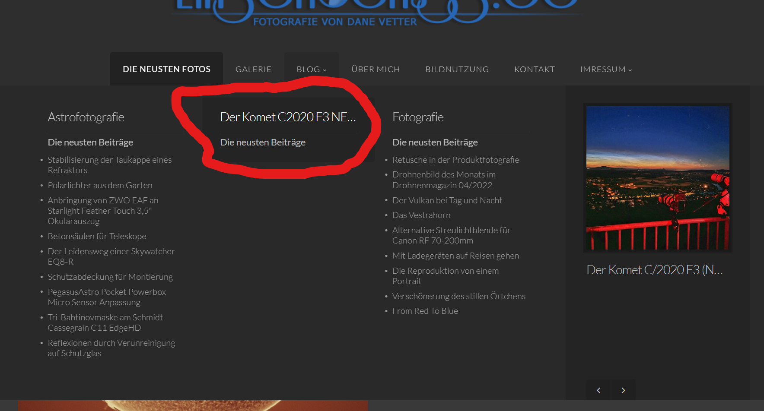Viewport: 764px width, 411px height.
Task: Go to previous slide with left arrow
Action: [598, 390]
